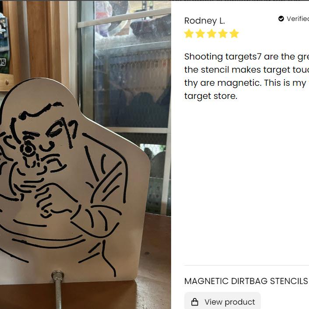The image size is (309, 309).
Task: Open the Magnetic Dirtbag Stencils product title
Action: pos(246,281)
